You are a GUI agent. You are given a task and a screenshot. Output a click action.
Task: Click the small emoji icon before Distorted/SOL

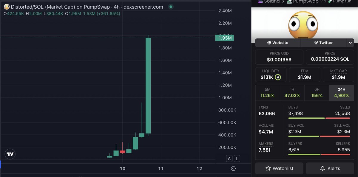coord(7,7)
